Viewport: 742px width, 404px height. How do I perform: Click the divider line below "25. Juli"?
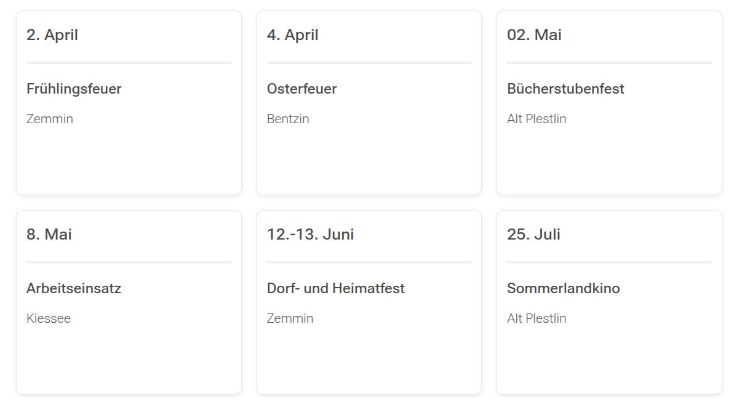[609, 262]
